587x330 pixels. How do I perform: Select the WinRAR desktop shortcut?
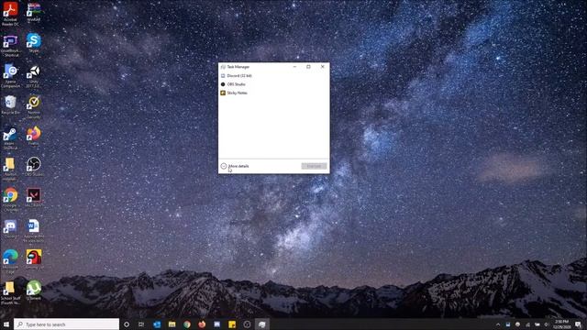coord(34,12)
